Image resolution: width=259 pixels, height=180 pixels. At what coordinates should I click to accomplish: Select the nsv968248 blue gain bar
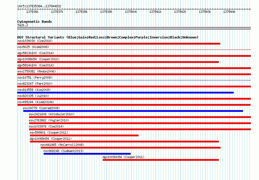87,154
